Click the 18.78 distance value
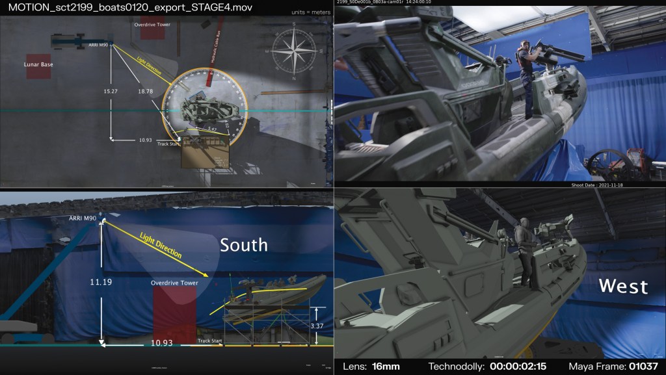 pyautogui.click(x=145, y=91)
